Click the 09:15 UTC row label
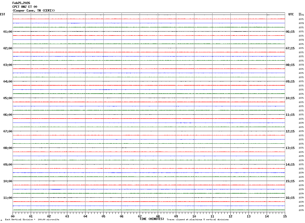This screenshot has width=305, height=223. (x=290, y=82)
